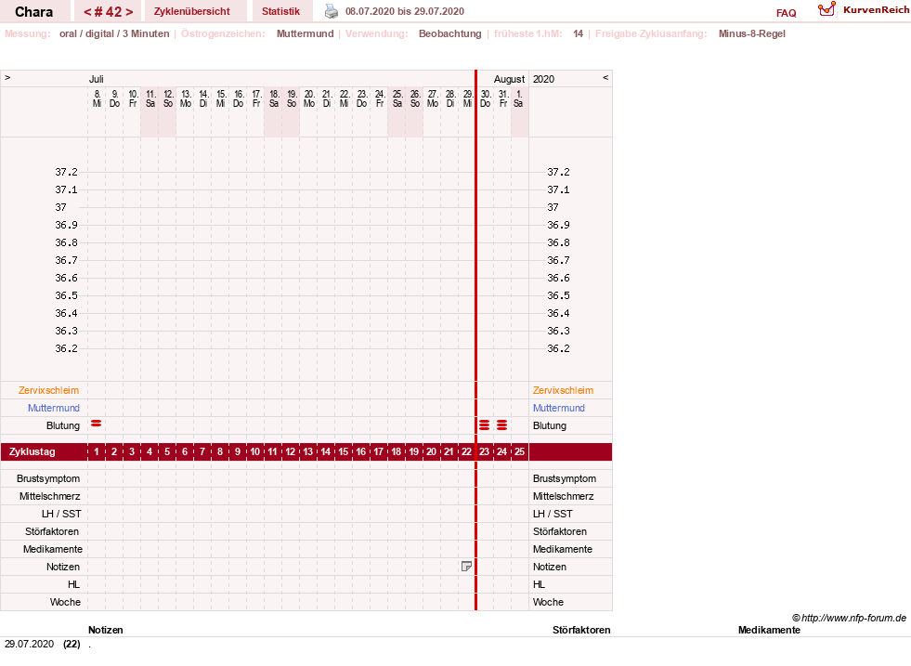
Task: Open the Statistik tab
Action: click(x=280, y=11)
